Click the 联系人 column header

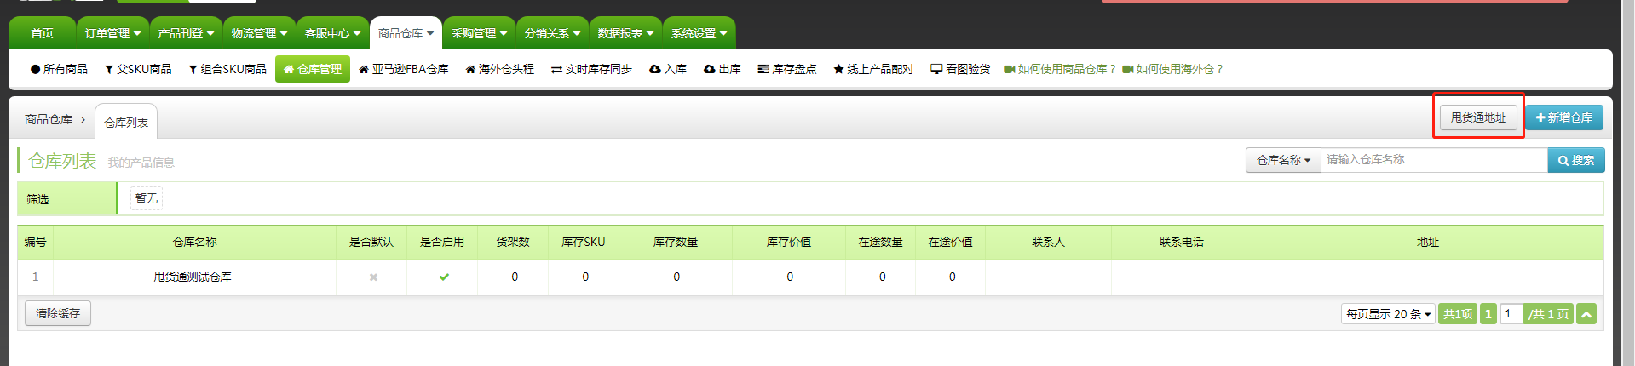coord(1048,243)
